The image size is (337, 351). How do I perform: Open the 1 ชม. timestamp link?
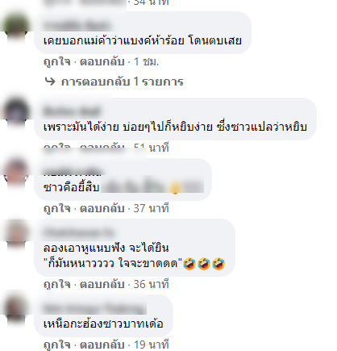click(x=146, y=62)
